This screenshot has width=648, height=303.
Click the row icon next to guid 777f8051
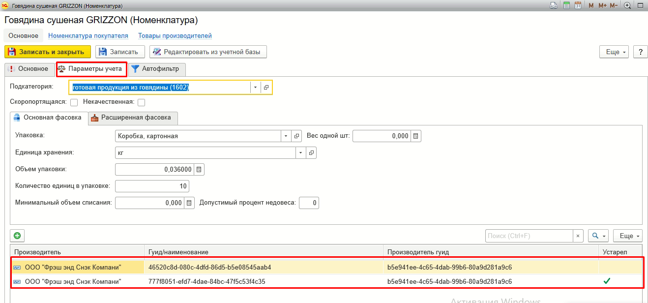pyautogui.click(x=17, y=282)
